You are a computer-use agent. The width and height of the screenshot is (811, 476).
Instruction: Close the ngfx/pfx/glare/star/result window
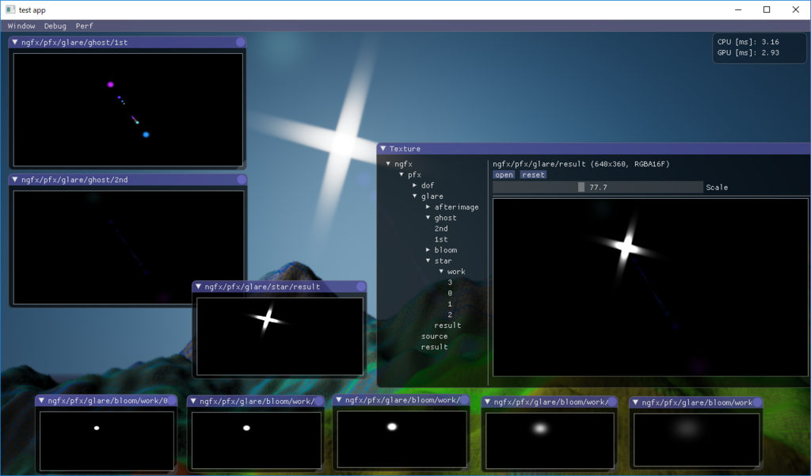361,287
